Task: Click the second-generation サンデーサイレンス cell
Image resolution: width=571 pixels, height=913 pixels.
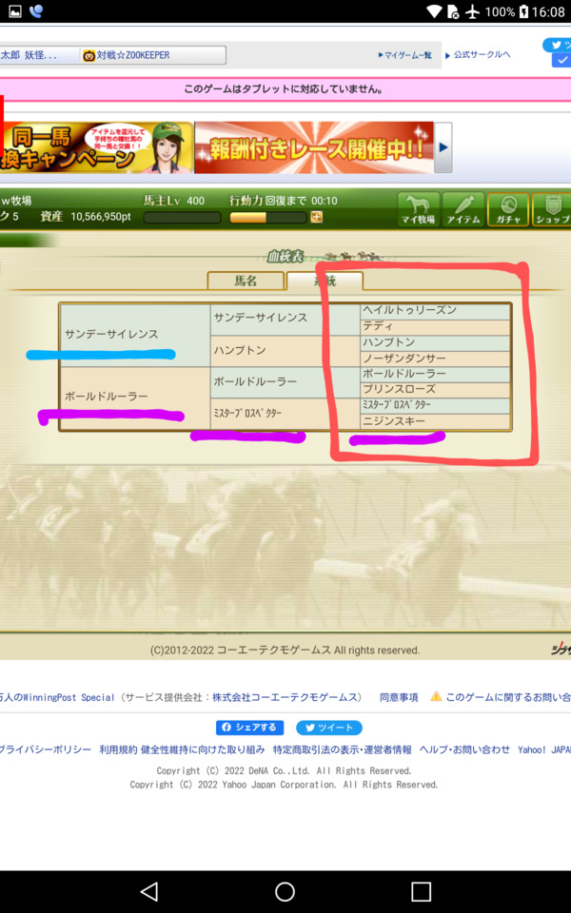Action: click(285, 320)
